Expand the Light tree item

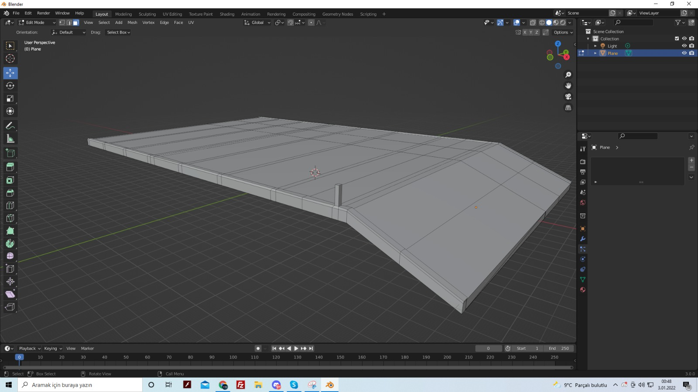click(595, 46)
